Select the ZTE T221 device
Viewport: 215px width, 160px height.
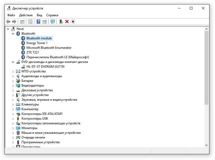(x=33, y=52)
